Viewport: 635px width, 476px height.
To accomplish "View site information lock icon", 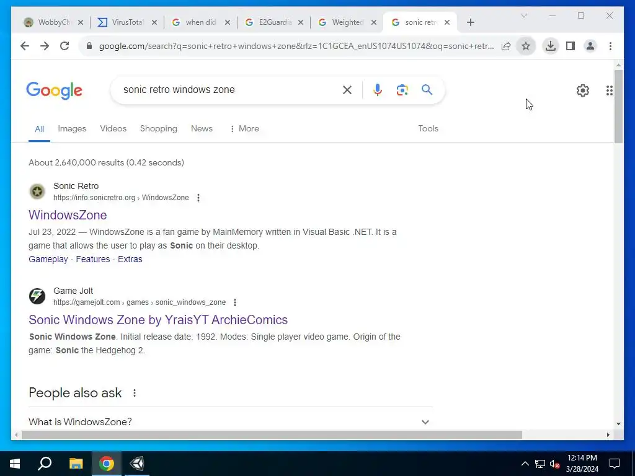I will [x=89, y=46].
